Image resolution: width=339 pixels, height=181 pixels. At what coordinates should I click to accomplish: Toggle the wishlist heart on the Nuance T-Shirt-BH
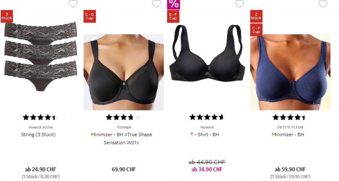pyautogui.click(x=240, y=3)
